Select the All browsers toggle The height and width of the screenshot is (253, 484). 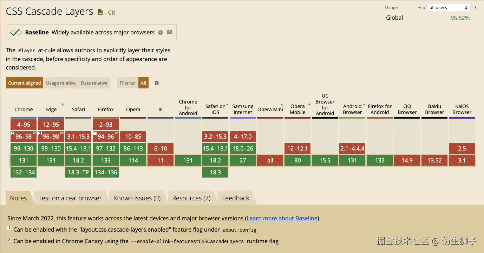143,83
